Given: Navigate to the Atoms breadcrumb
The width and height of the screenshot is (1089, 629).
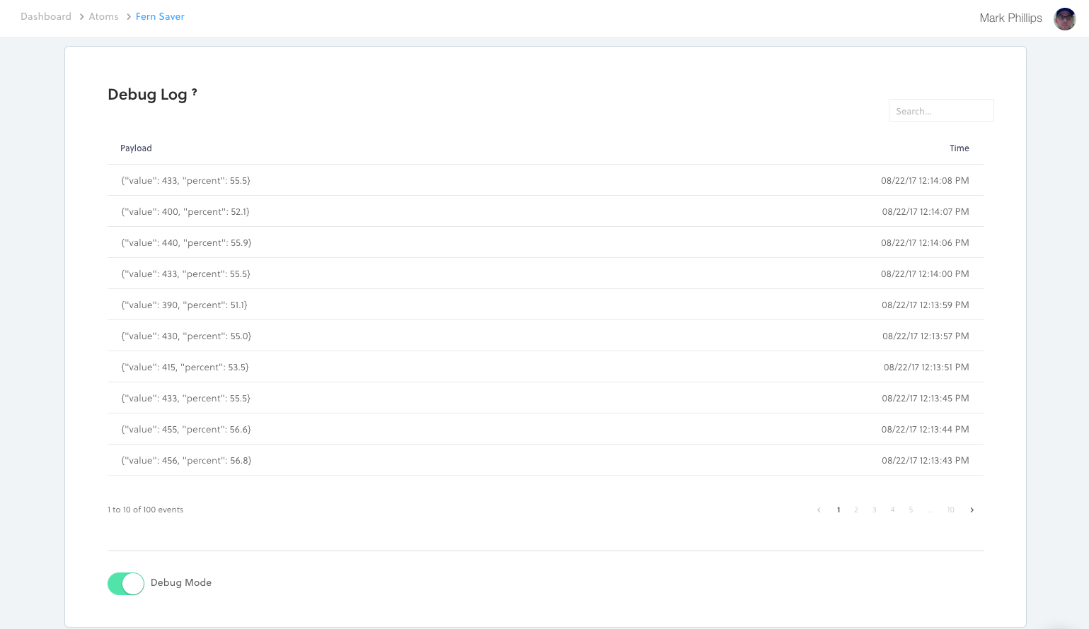Looking at the screenshot, I should (103, 16).
